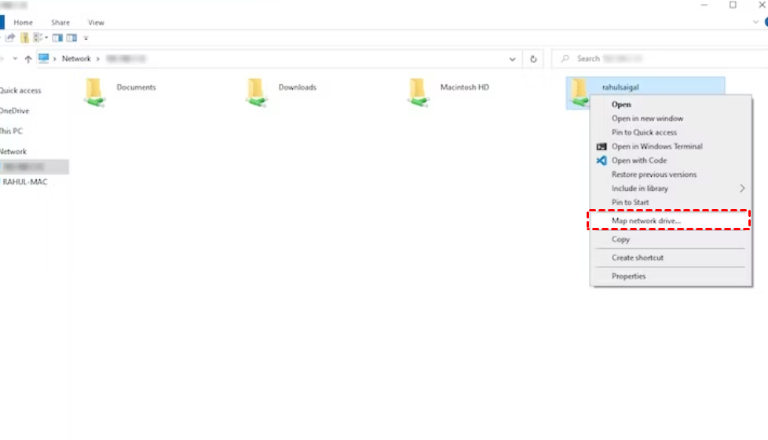Expand the Include in library submenu arrow
The width and height of the screenshot is (768, 440).
click(x=742, y=188)
